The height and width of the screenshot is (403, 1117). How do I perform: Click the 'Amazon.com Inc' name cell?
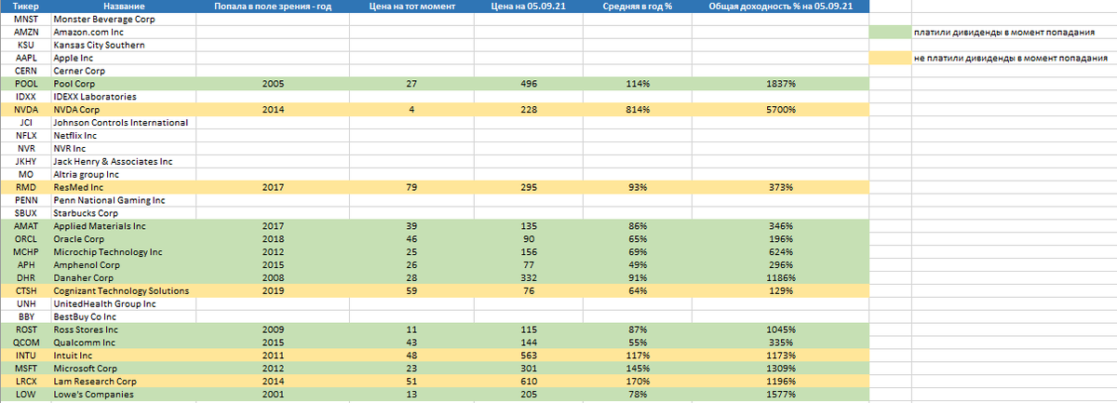[124, 32]
